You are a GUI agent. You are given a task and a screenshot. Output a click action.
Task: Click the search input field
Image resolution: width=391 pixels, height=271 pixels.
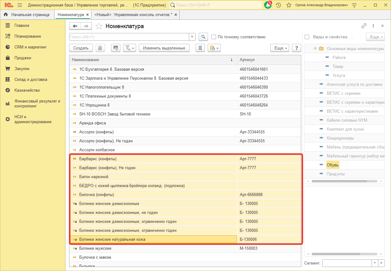click(129, 37)
